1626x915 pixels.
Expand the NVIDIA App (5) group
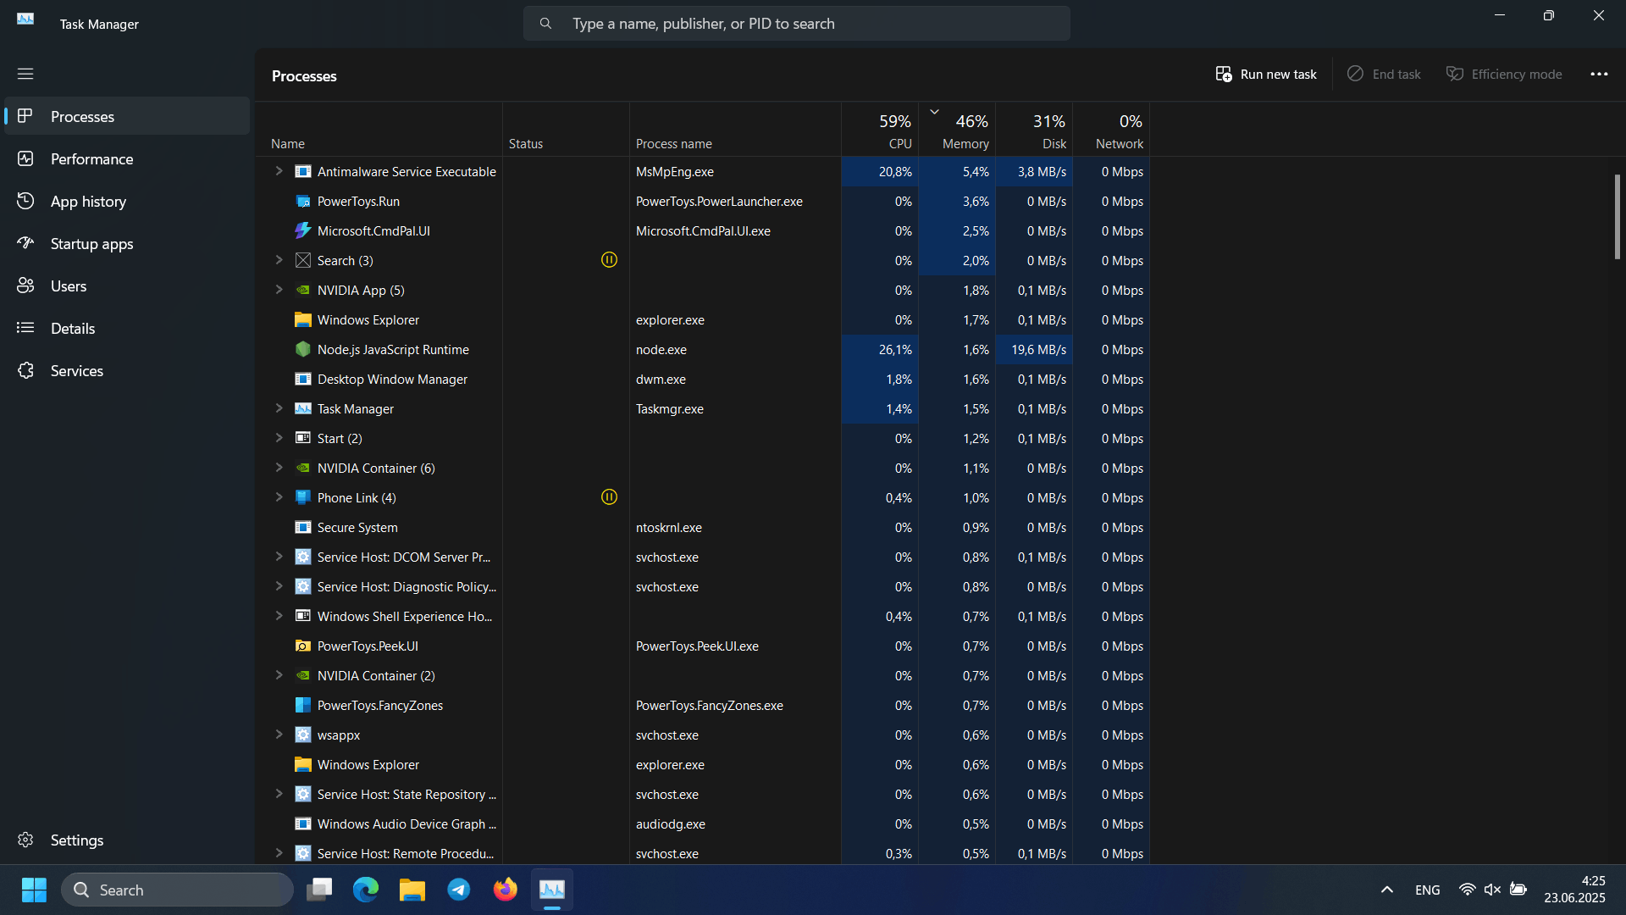pos(279,290)
